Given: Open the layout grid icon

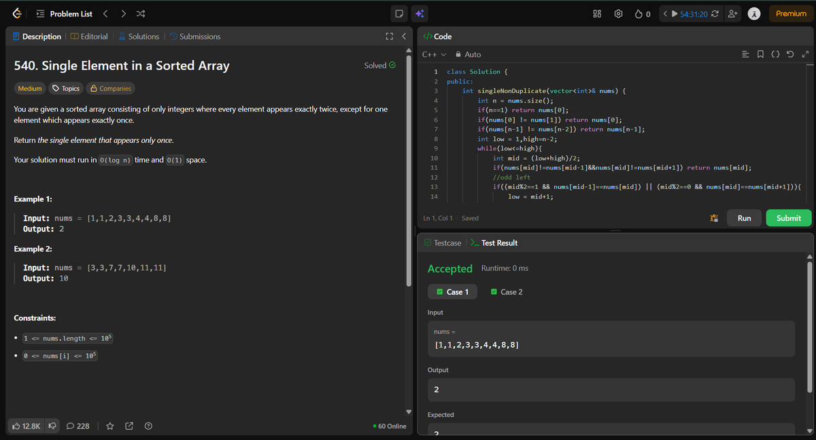Looking at the screenshot, I should tap(596, 14).
